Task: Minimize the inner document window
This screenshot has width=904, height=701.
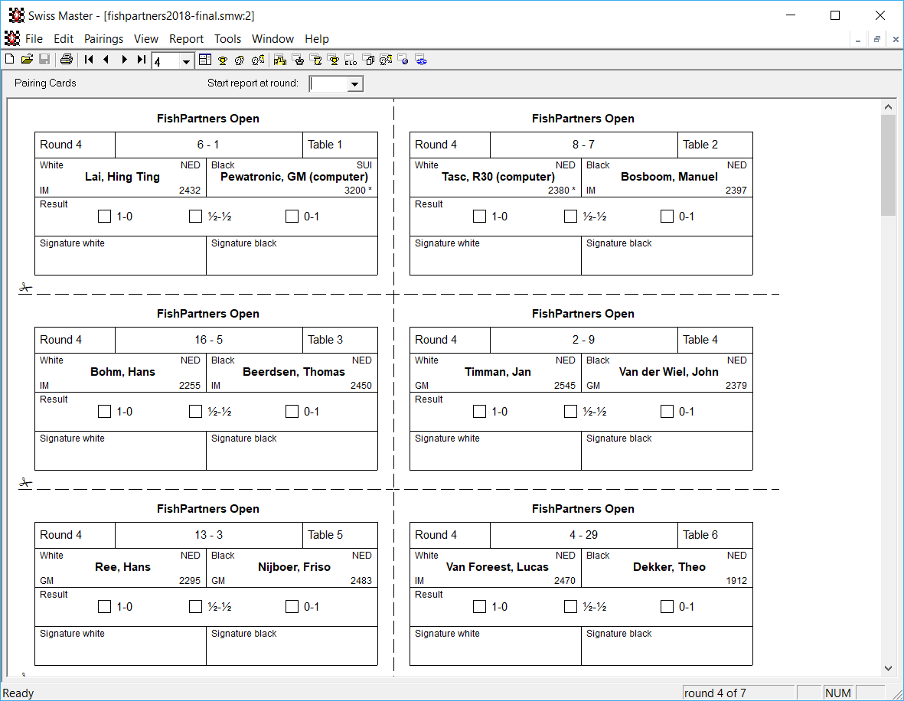Action: coord(858,39)
